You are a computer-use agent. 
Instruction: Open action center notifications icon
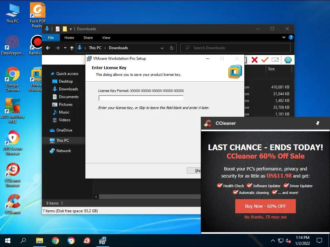319,241
